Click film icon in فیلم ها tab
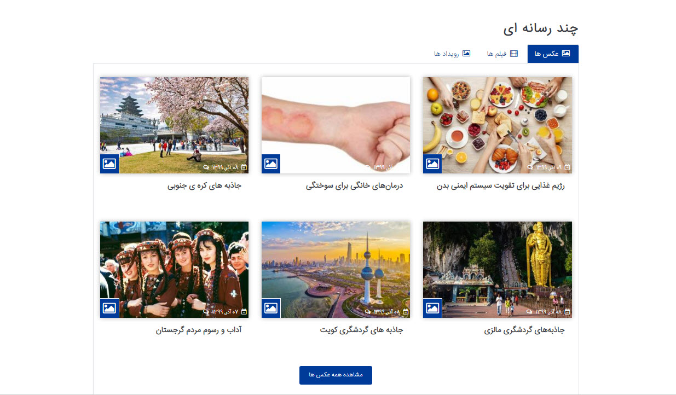The height and width of the screenshot is (395, 676). [x=513, y=54]
